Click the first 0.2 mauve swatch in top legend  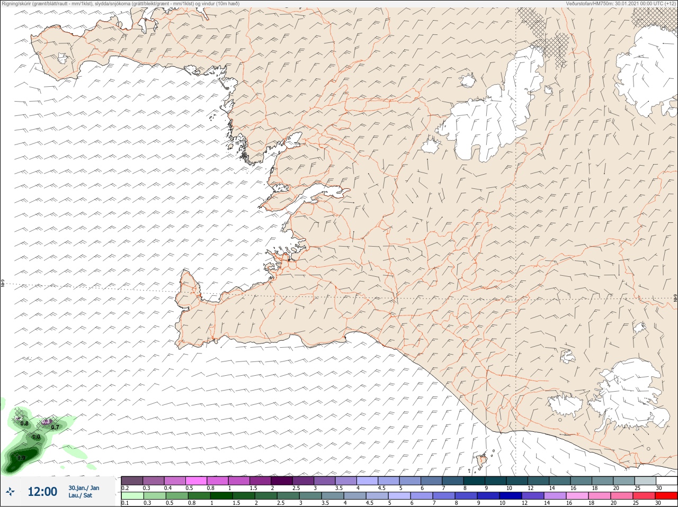(132, 481)
